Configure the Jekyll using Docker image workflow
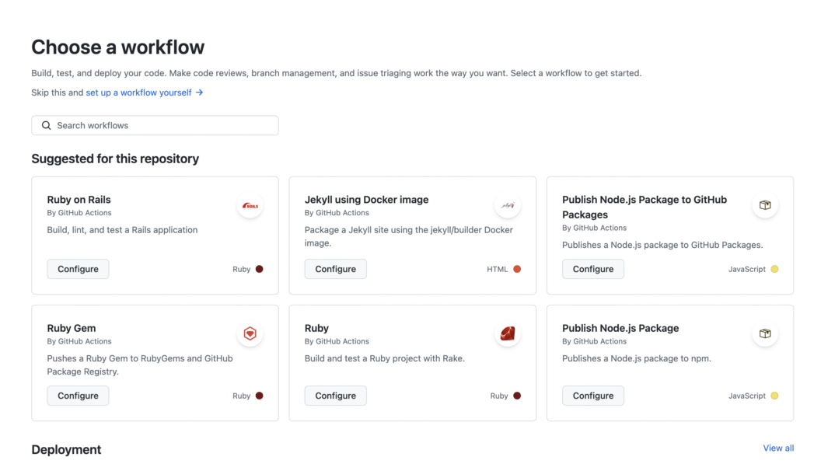This screenshot has height=464, width=821. tap(336, 269)
